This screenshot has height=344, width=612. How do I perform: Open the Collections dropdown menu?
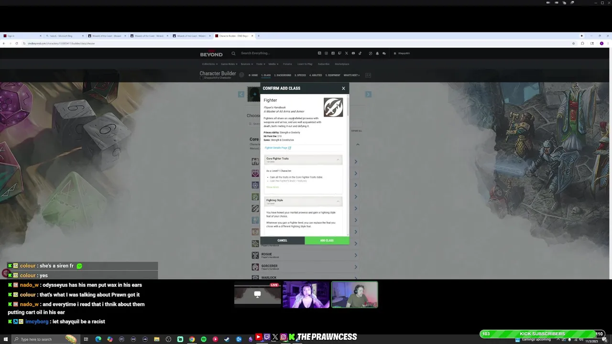pos(209,64)
